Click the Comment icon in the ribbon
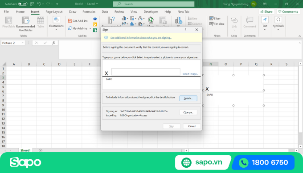The height and width of the screenshot is (173, 303). click(x=250, y=20)
